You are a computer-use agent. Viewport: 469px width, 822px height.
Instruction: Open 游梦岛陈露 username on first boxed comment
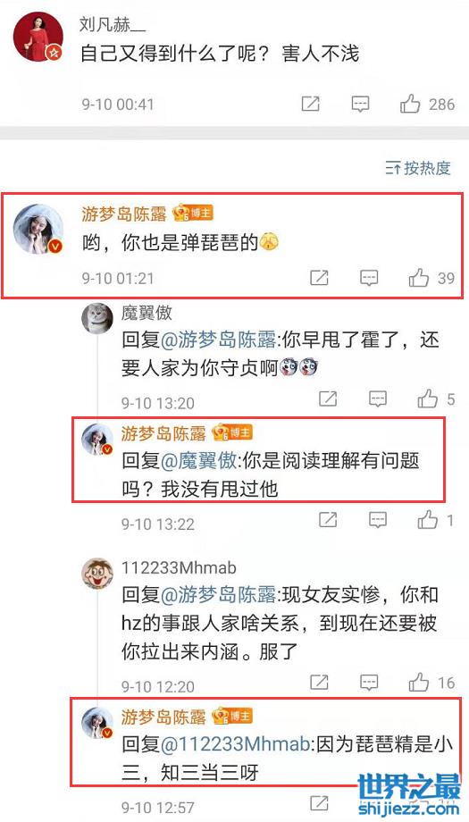tap(123, 214)
